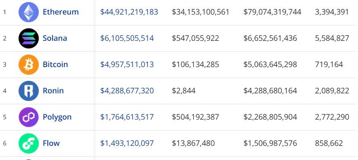Click Solana sales value $6,105,505,514
The image size is (358, 160).
(x=127, y=38)
